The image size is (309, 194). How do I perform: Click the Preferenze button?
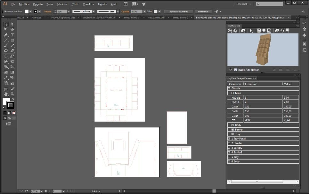203,11
